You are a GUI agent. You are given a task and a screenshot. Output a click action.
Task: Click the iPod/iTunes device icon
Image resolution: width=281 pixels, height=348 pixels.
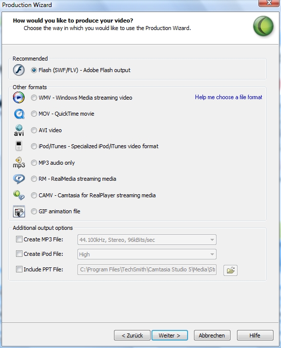coord(19,146)
